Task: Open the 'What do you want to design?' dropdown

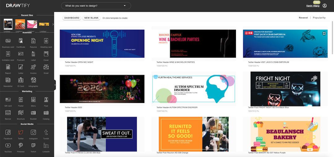Action: click(96, 6)
